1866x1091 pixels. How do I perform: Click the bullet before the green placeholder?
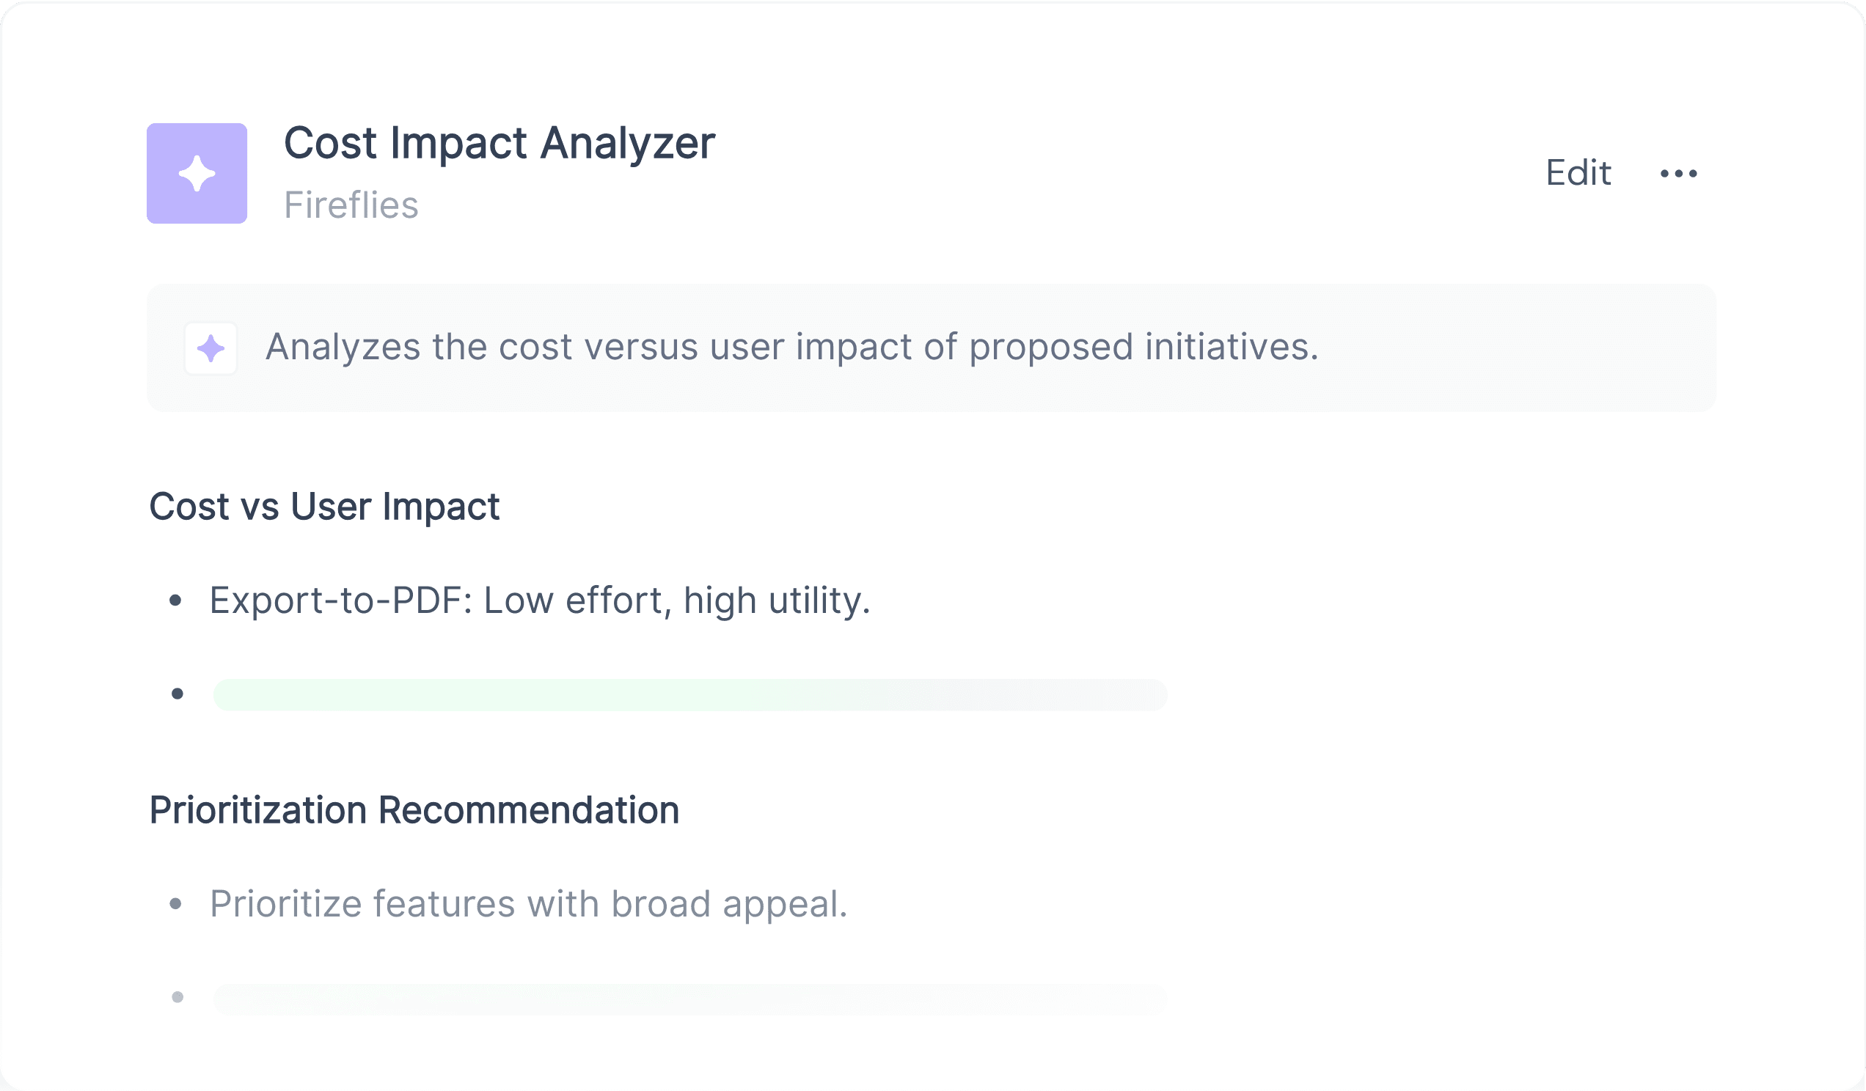[x=177, y=694]
